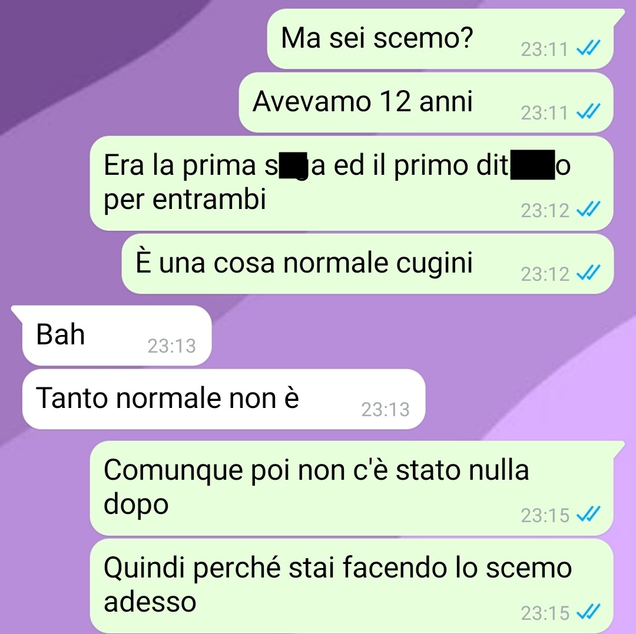The width and height of the screenshot is (636, 634).
Task: Tap the 23:15 timestamp on the "Comunque poi" message
Action: (545, 515)
